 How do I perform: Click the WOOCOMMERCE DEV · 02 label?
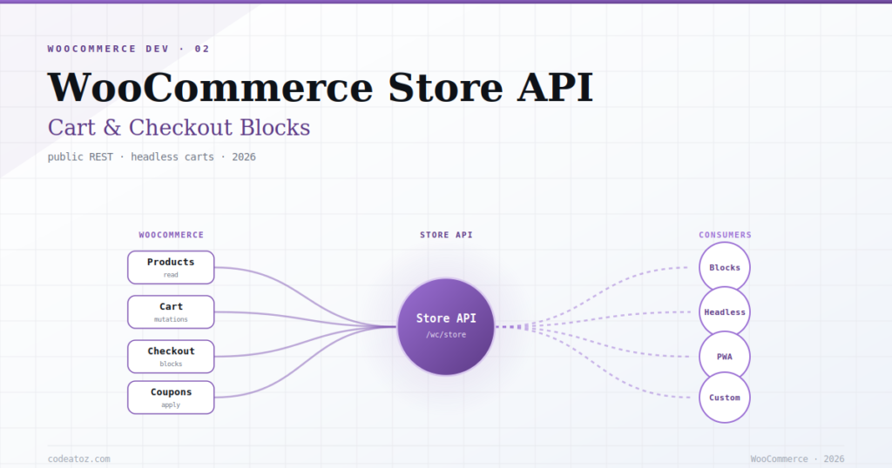click(x=129, y=49)
